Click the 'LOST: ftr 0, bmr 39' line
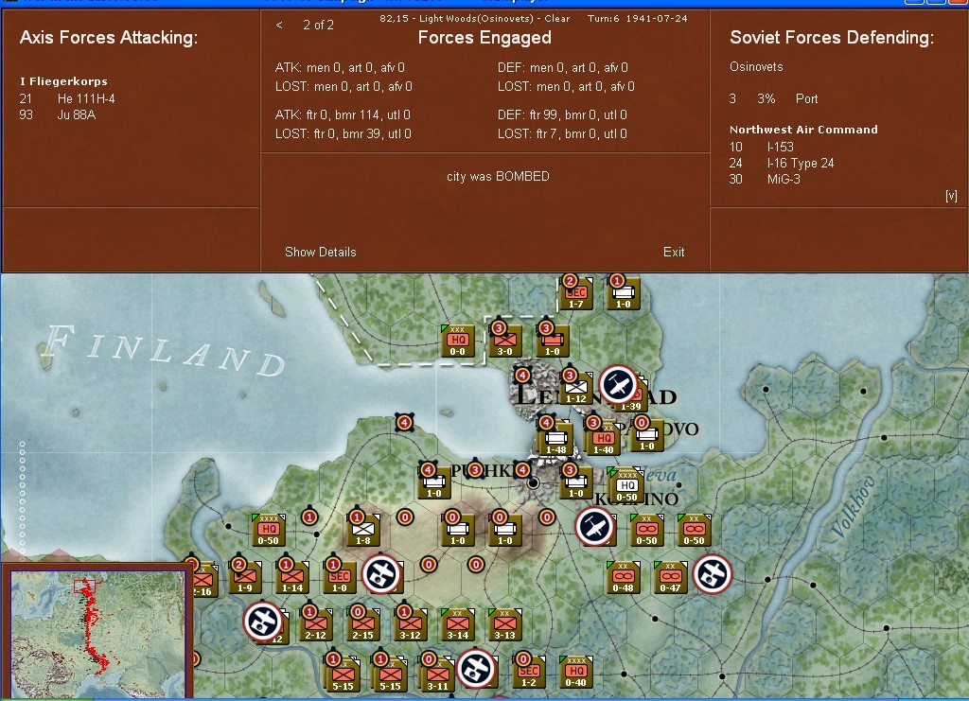The width and height of the screenshot is (969, 701). [343, 134]
